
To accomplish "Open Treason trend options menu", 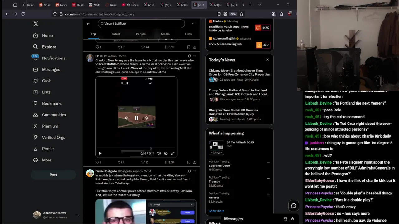I will click(x=268, y=178).
